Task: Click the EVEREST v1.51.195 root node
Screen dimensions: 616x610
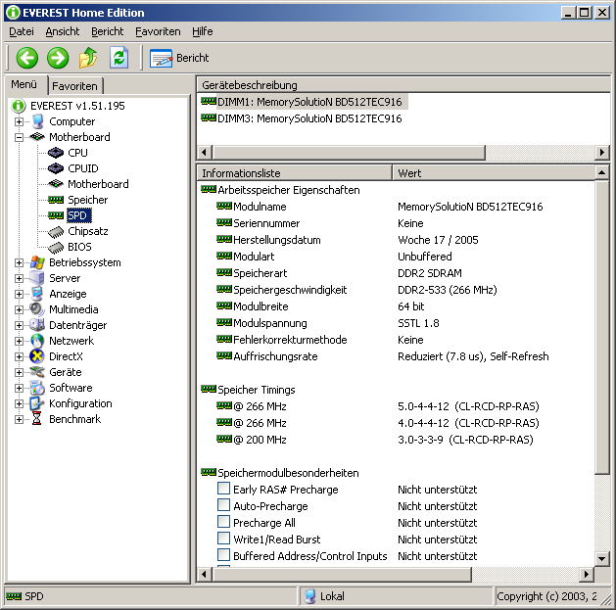Action: point(77,106)
